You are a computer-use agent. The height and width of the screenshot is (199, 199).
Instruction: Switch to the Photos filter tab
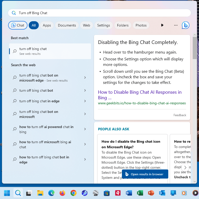[x=141, y=25]
